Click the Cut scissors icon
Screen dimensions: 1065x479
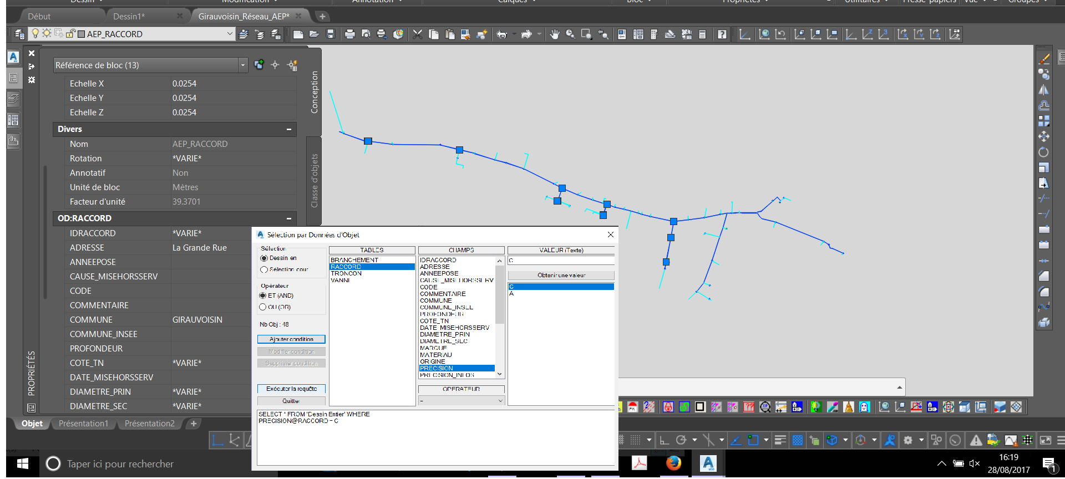(x=418, y=34)
